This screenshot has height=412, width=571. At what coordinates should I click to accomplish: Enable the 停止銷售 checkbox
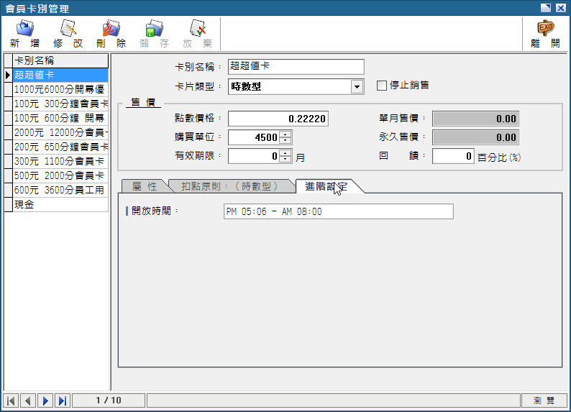pyautogui.click(x=382, y=86)
